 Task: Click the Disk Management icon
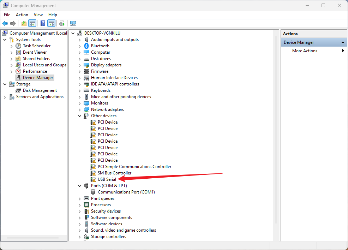[18, 91]
